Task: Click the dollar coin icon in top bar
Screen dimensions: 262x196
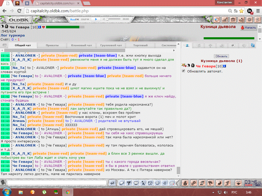Action: (x=249, y=20)
